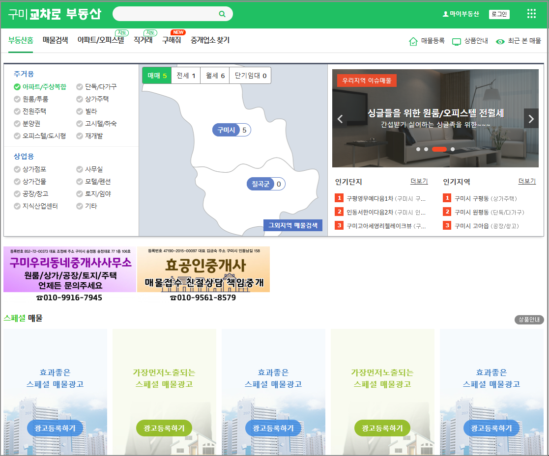Switch to the 전세 tab
549x456 pixels.
coord(185,75)
